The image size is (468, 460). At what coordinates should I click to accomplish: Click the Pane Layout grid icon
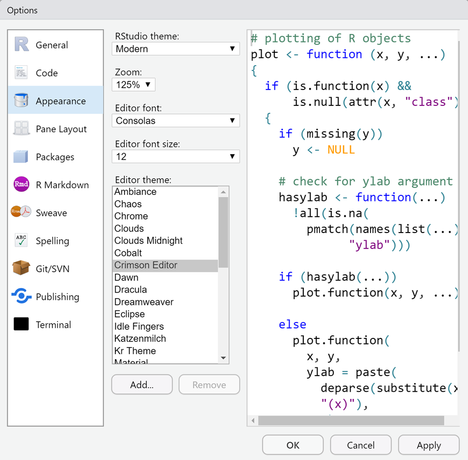pyautogui.click(x=21, y=128)
